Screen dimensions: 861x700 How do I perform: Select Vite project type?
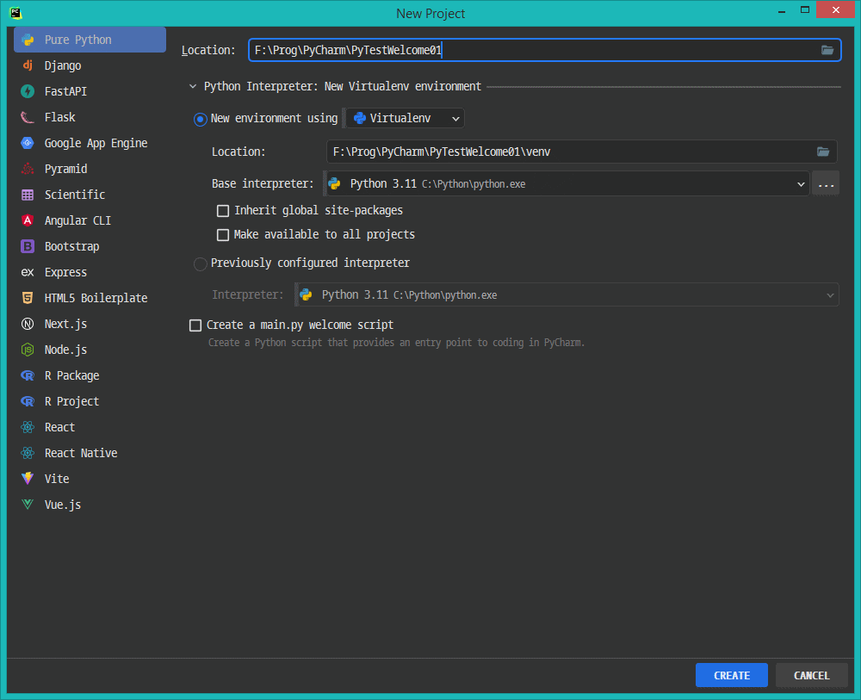click(x=90, y=478)
